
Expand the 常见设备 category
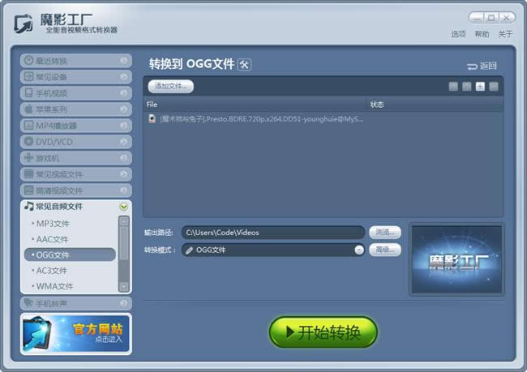click(123, 77)
